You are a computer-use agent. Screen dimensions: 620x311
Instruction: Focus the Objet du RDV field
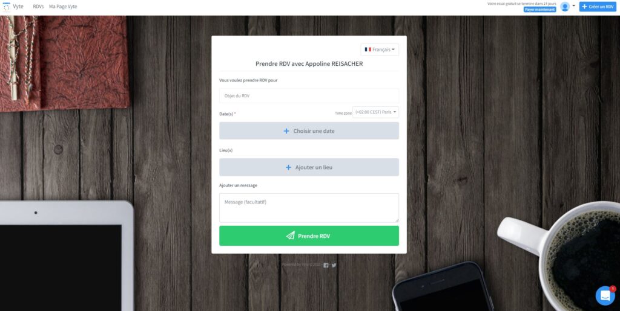pos(309,96)
